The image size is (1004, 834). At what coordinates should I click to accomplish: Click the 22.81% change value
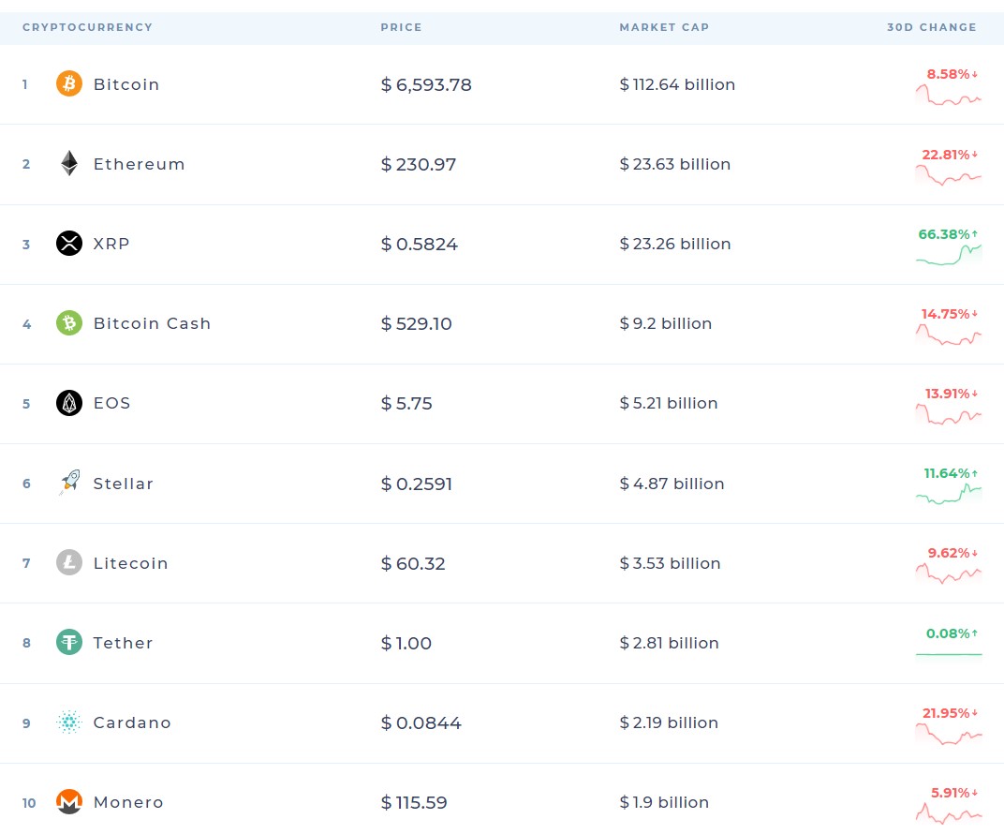point(950,155)
